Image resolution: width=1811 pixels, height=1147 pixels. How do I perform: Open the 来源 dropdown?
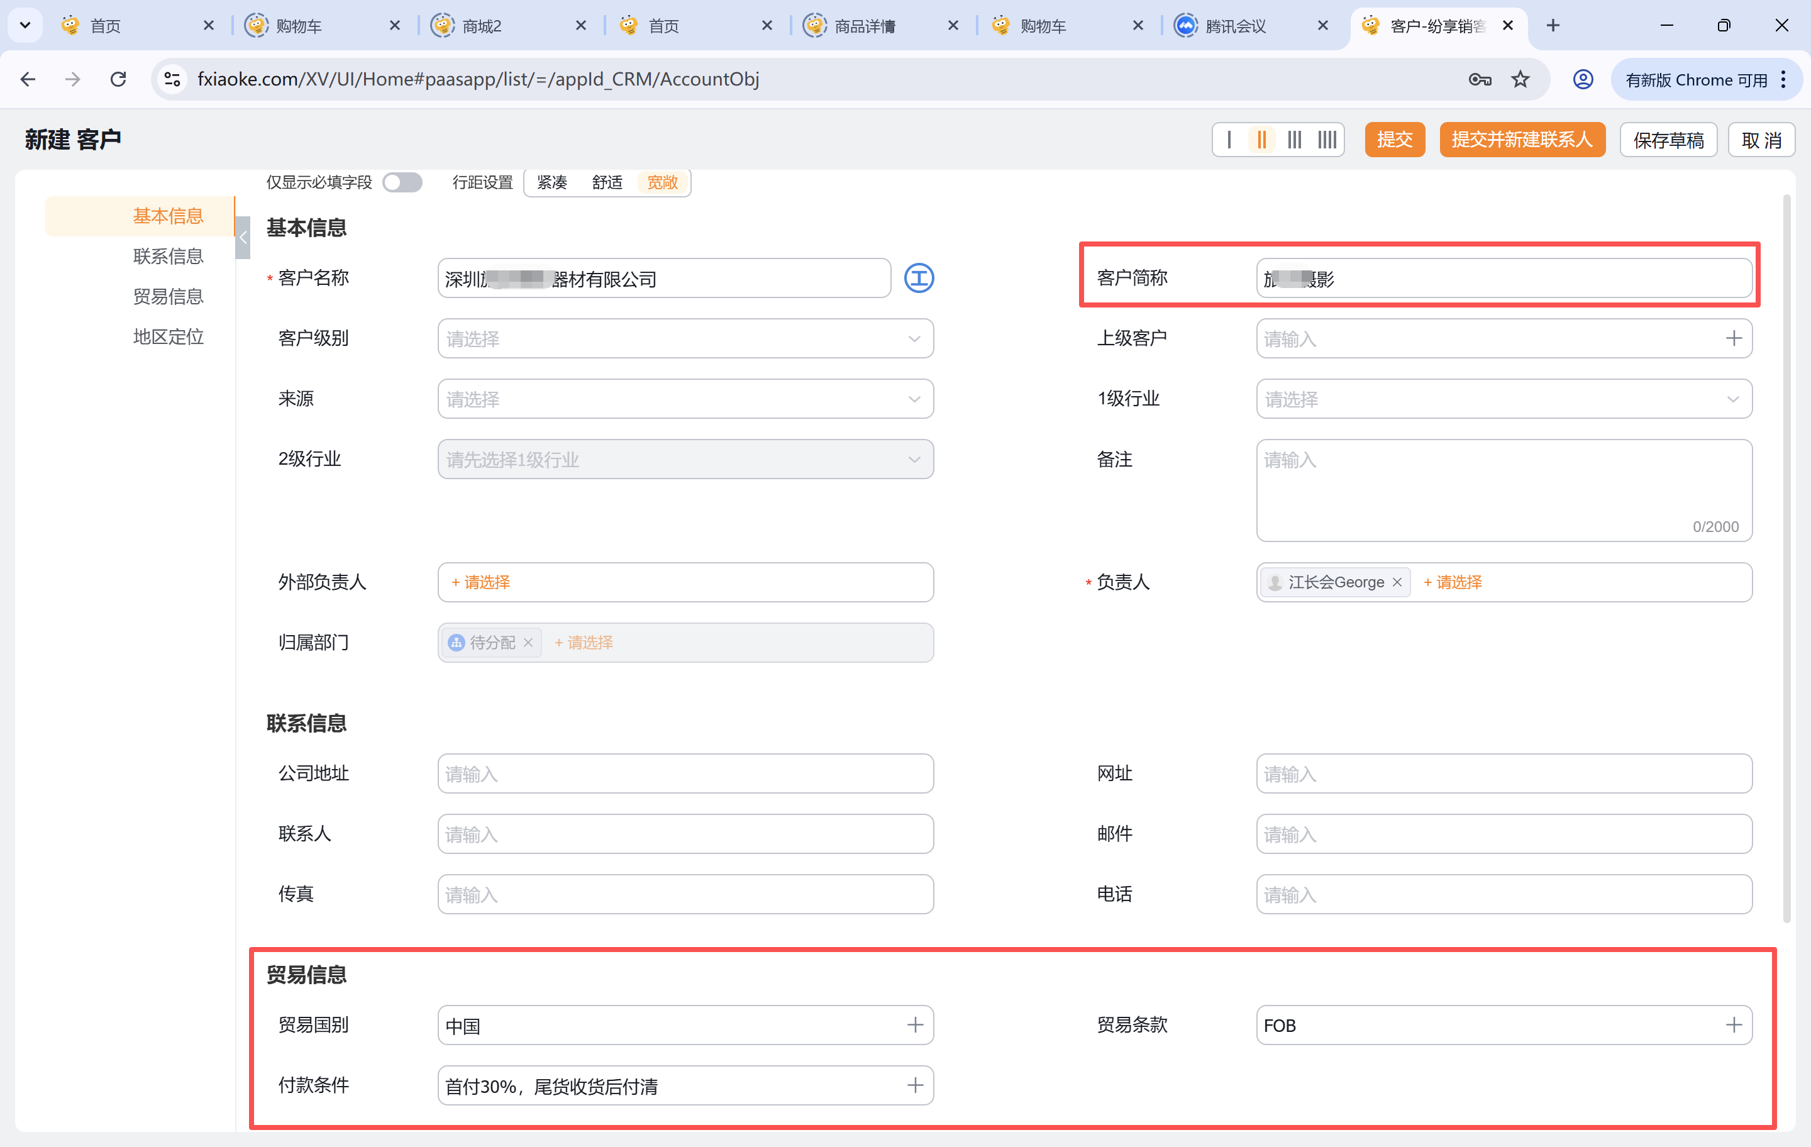pos(685,399)
